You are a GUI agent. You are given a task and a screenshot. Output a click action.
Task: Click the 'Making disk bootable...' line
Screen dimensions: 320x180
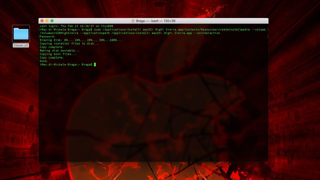60,50
